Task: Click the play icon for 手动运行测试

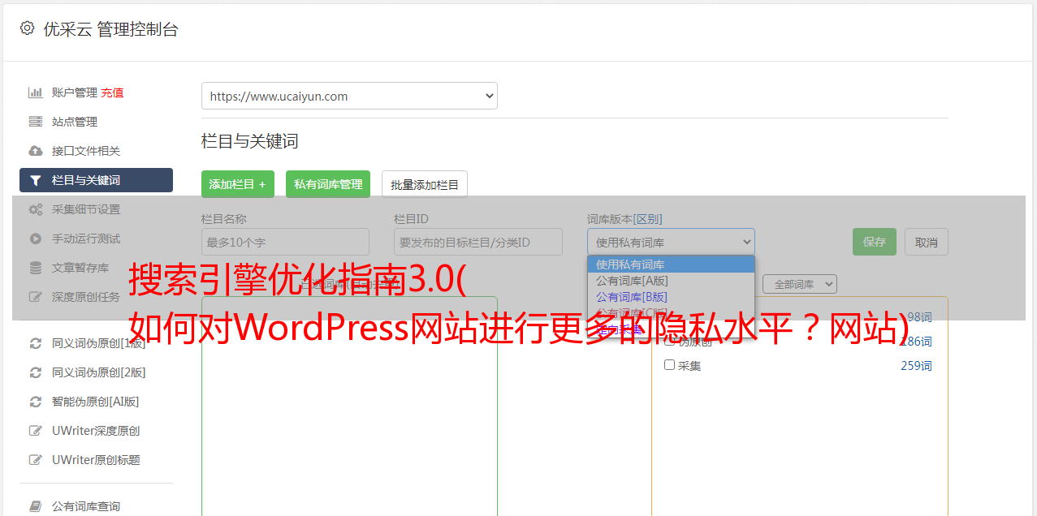Action: (35, 239)
